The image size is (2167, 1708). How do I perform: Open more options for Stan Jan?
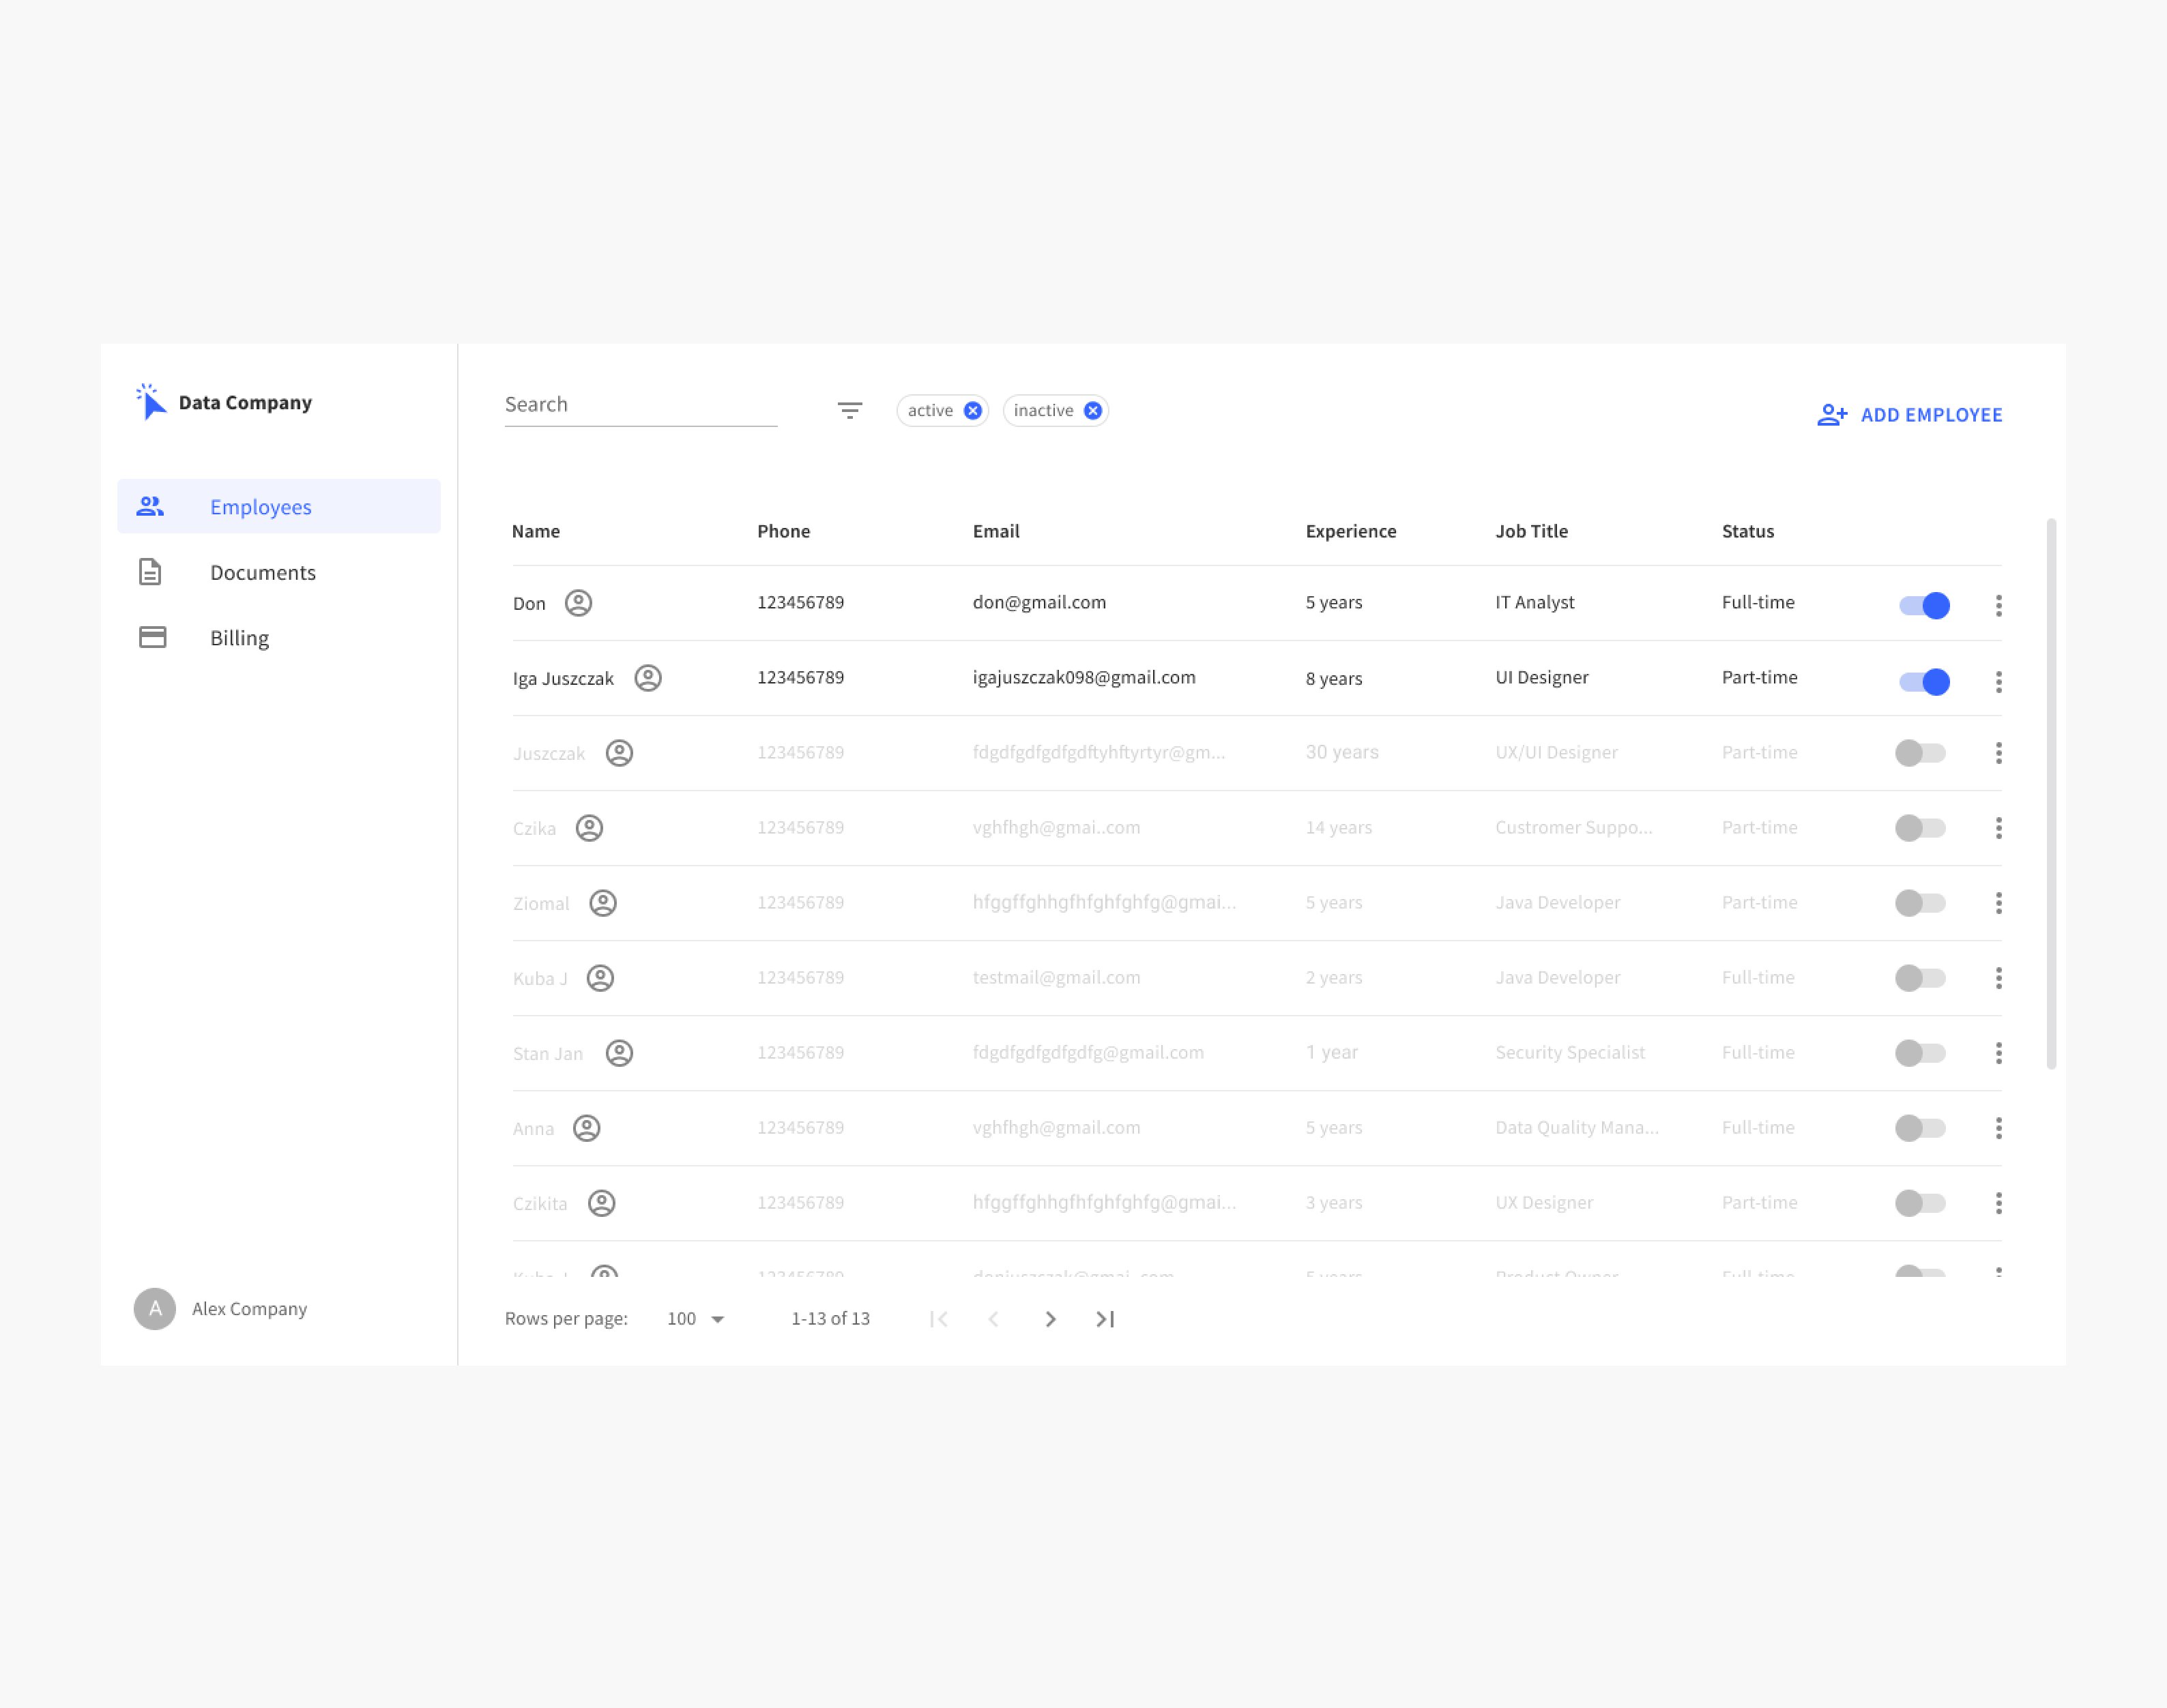[1998, 1053]
